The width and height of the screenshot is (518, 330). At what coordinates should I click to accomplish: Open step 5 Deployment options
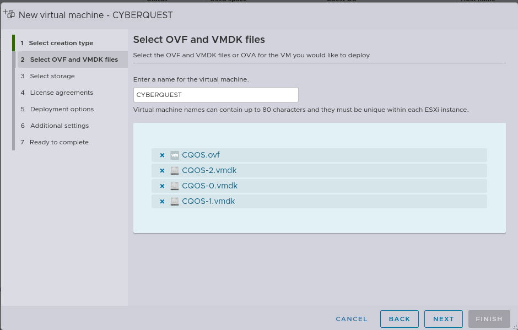[62, 109]
